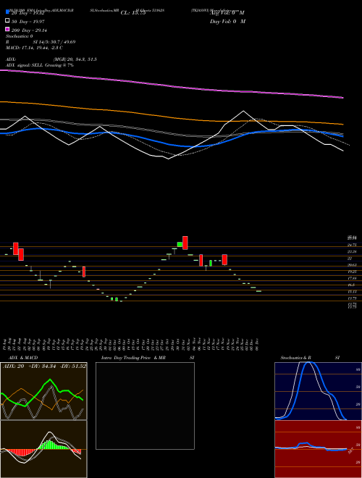Select the '50 Day = 19.97' legend text
The height and width of the screenshot is (478, 362).
coord(28,22)
